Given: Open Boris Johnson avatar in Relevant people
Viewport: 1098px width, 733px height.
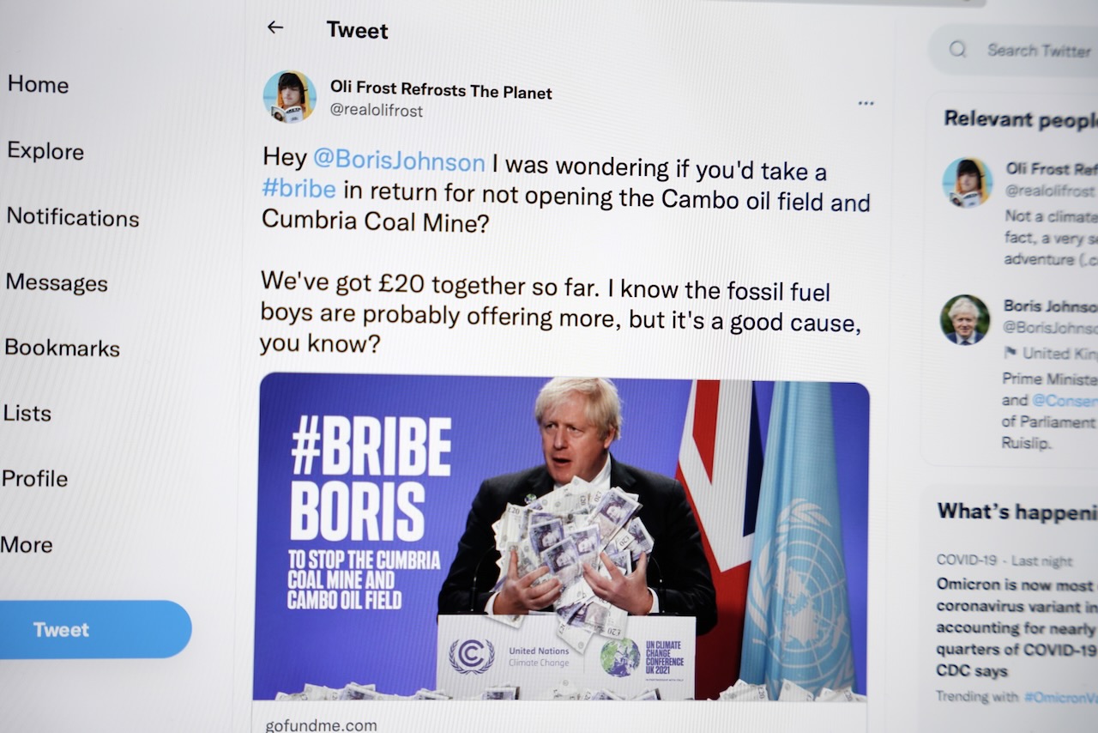Looking at the screenshot, I should 965,319.
